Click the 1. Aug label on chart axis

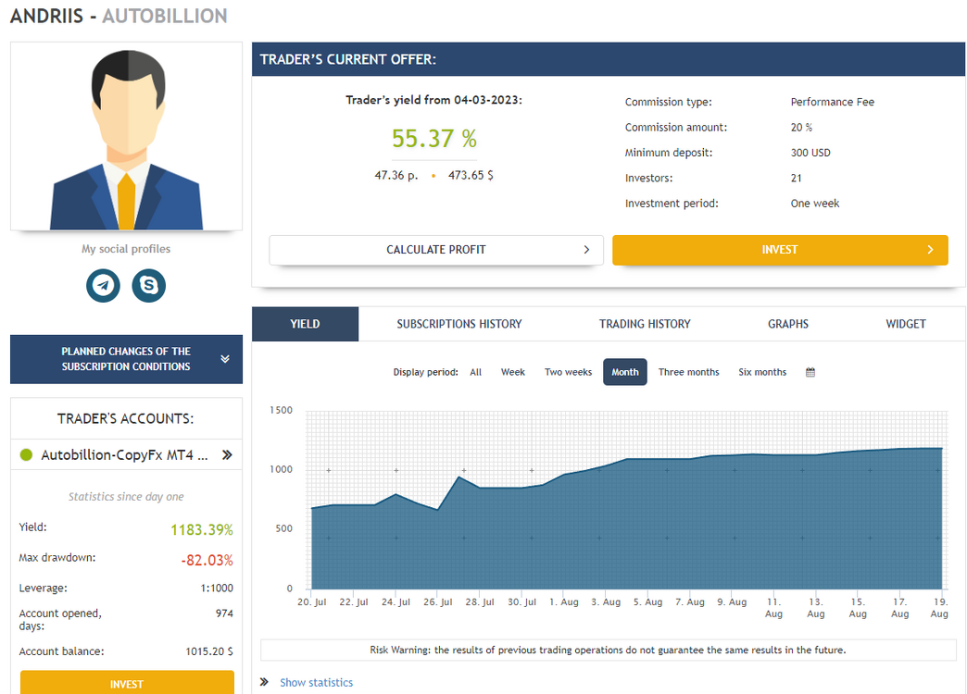pyautogui.click(x=564, y=602)
